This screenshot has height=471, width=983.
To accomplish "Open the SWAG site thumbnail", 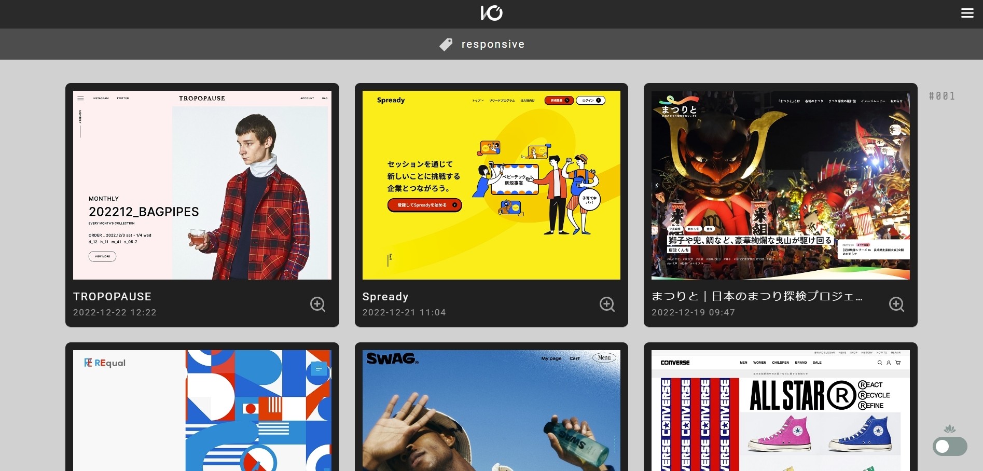I will pyautogui.click(x=491, y=410).
